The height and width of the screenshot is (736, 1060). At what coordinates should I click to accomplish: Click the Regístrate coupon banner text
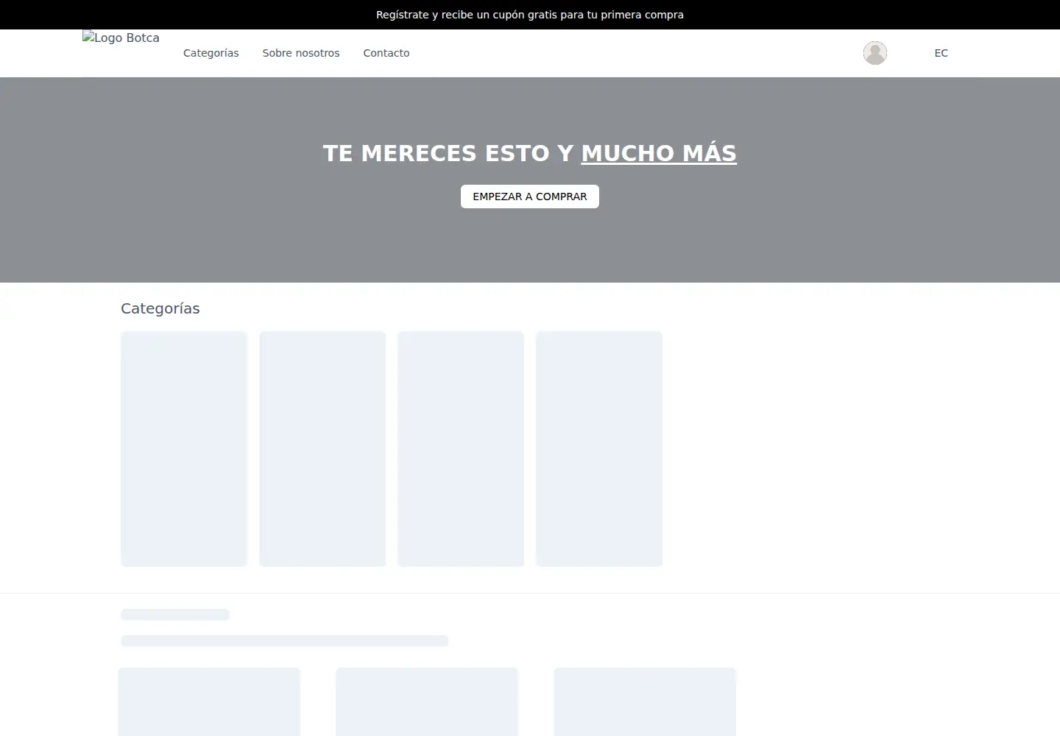point(530,15)
